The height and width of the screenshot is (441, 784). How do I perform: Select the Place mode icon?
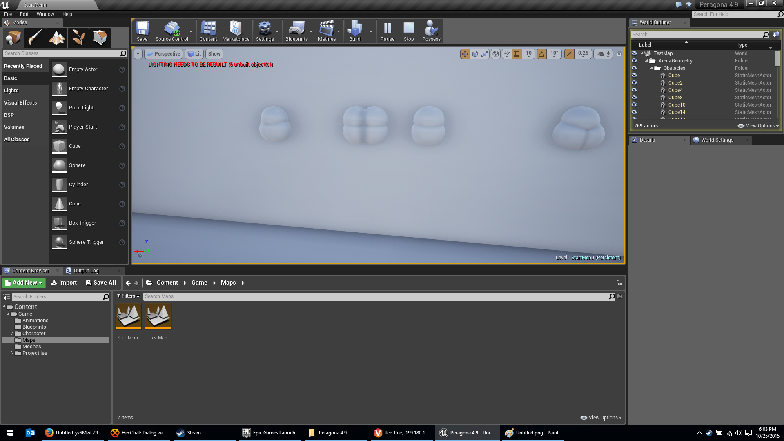tap(13, 38)
